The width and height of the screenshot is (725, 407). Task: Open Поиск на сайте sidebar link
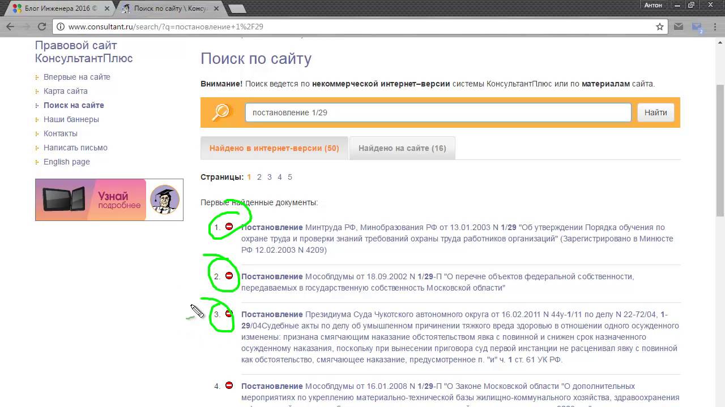tap(74, 105)
